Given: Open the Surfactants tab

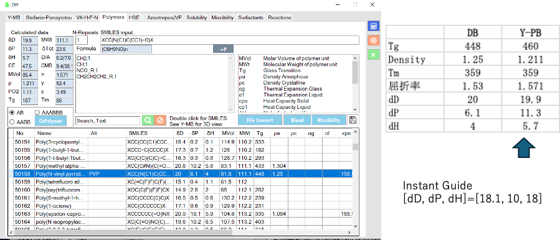Looking at the screenshot, I should pos(250,17).
